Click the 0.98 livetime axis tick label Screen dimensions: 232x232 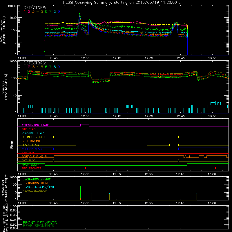click(x=13, y=211)
